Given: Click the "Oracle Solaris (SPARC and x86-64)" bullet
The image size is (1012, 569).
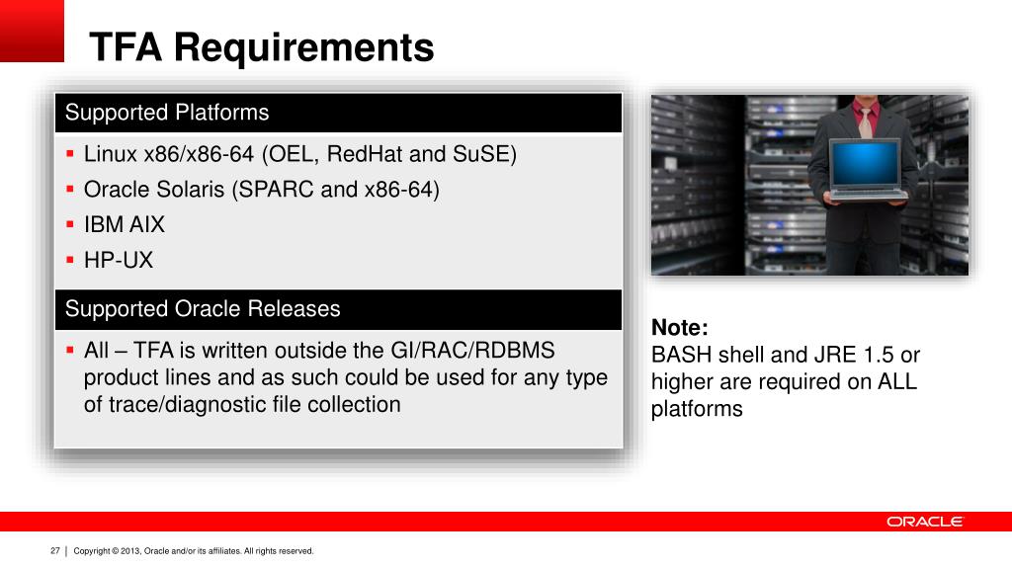Looking at the screenshot, I should click(x=261, y=190).
